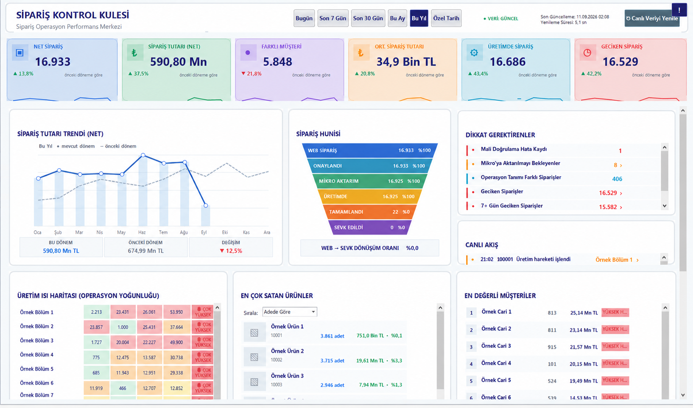Click the Örnek Cari 1 Yüksek badge
The height and width of the screenshot is (408, 693).
[615, 313]
